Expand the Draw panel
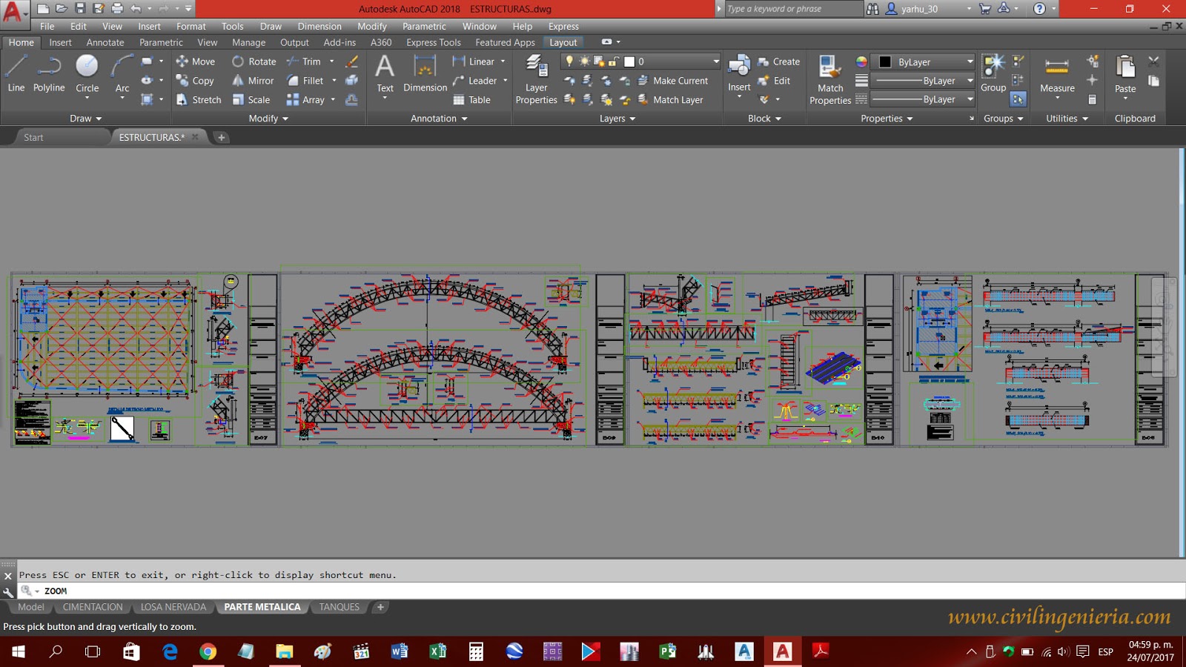Screen dimensions: 1186x667 pos(86,119)
